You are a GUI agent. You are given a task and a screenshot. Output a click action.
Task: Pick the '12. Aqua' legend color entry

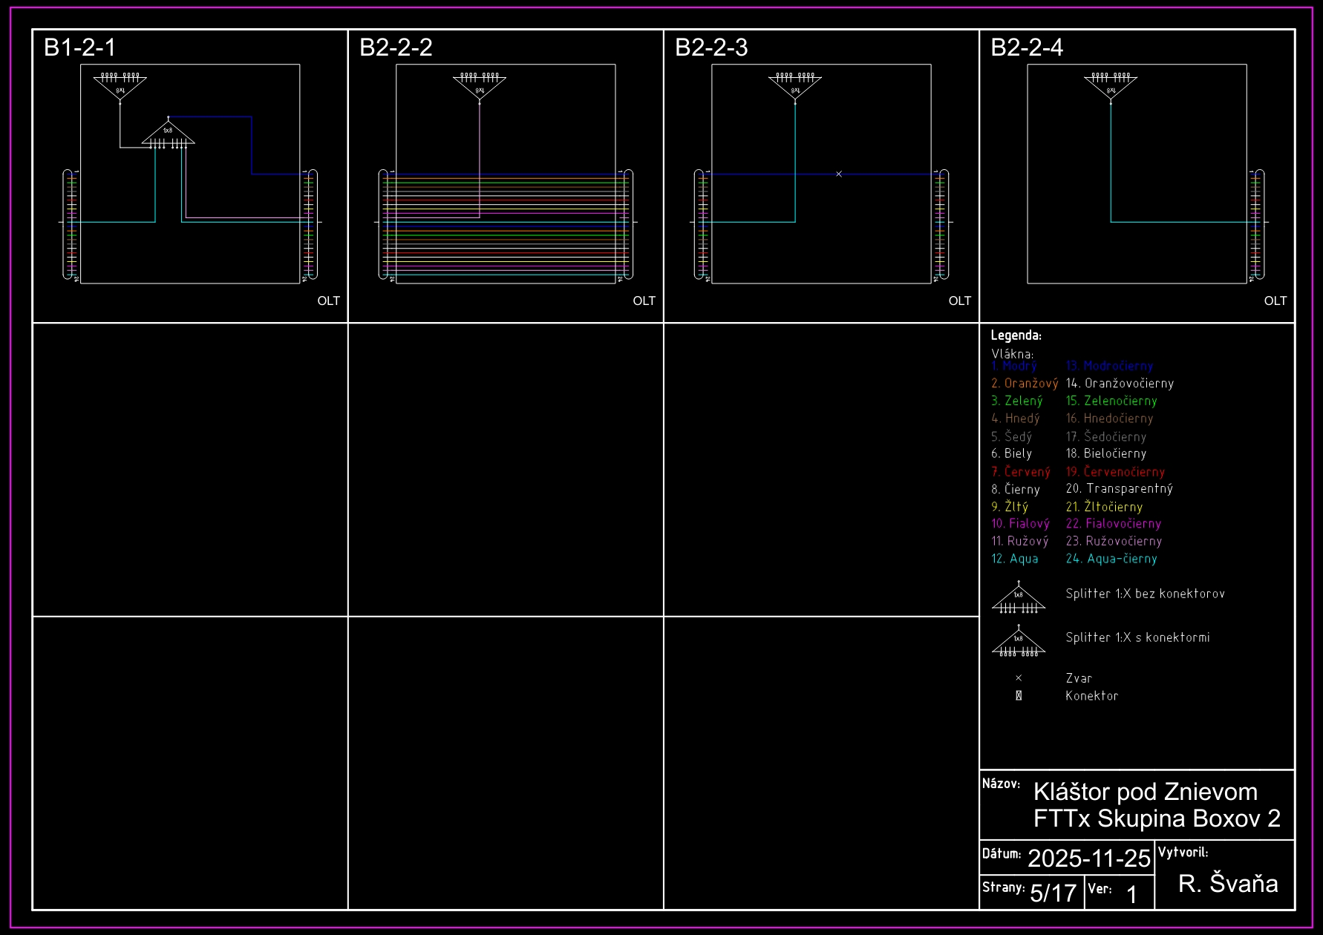pos(1015,559)
